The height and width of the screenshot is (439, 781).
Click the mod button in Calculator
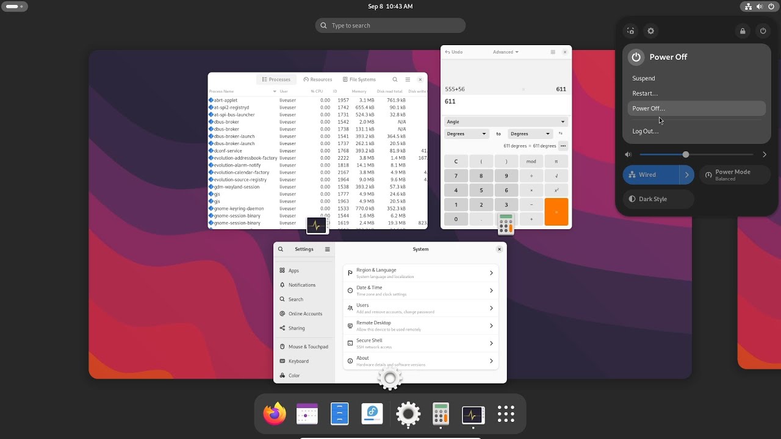531,162
